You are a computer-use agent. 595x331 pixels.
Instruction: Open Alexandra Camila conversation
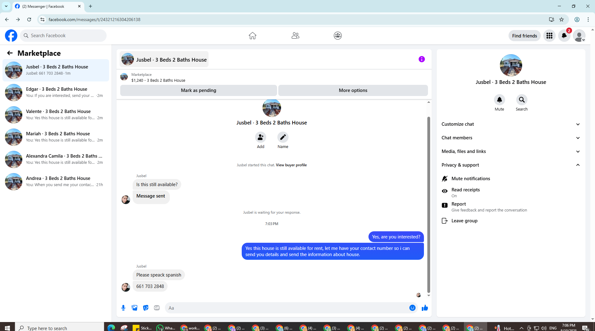point(56,159)
